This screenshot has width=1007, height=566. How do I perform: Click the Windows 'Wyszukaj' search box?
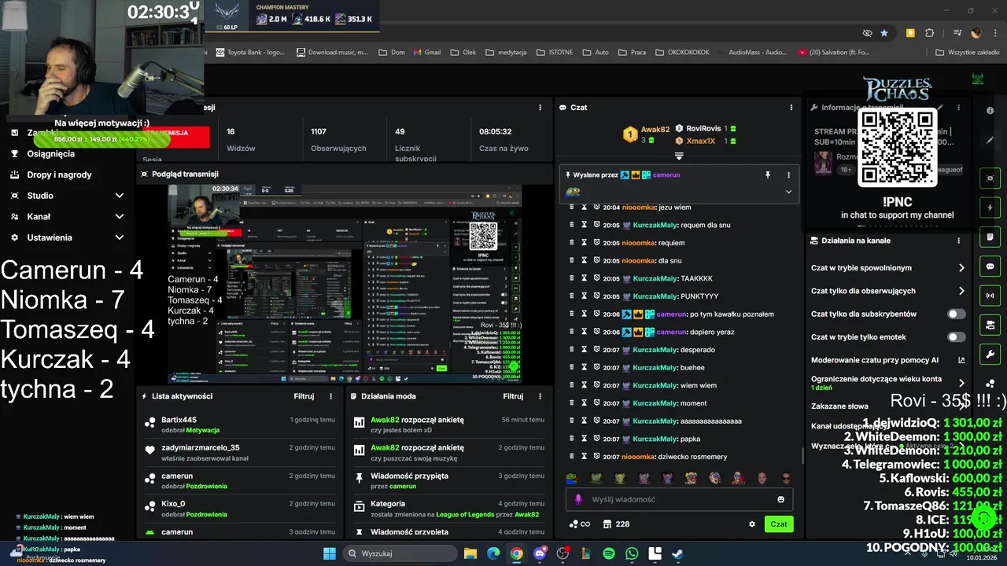click(399, 553)
